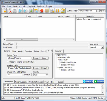Launch the magic wand wizard icon
This screenshot has width=107, height=101.
[36, 11]
